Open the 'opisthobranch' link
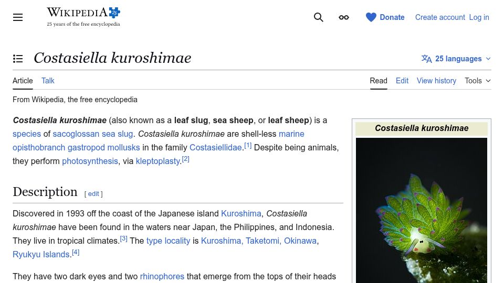 pyautogui.click(x=38, y=148)
